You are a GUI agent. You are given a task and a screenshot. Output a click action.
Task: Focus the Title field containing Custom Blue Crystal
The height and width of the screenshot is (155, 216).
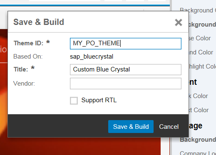click(x=126, y=69)
